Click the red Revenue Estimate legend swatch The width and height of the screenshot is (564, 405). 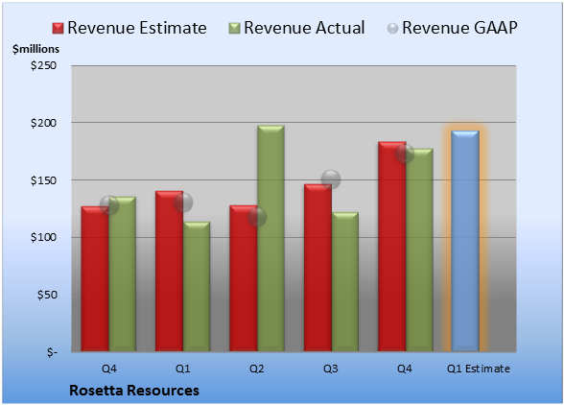(x=58, y=29)
